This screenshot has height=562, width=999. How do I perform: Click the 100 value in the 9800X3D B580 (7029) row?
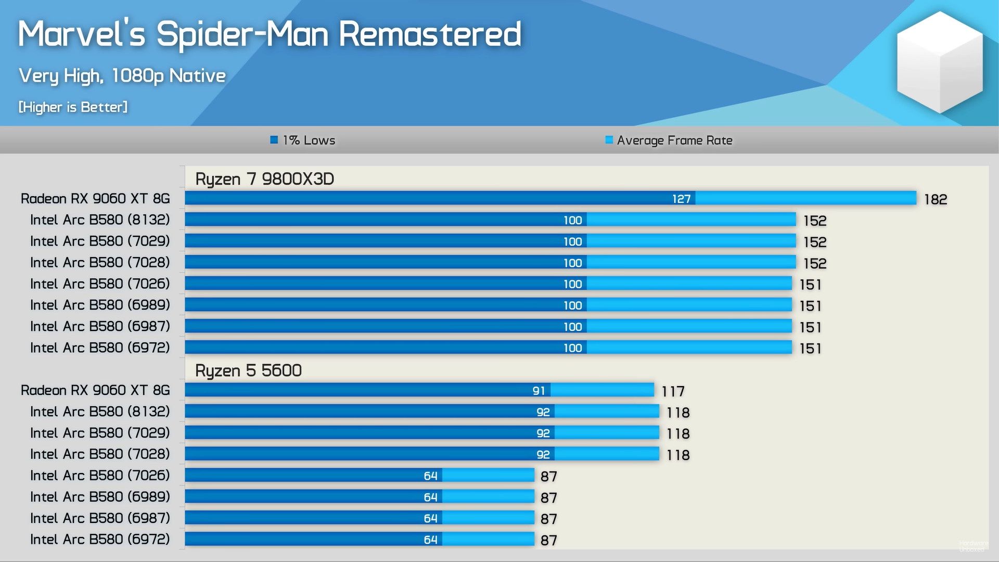pos(573,241)
